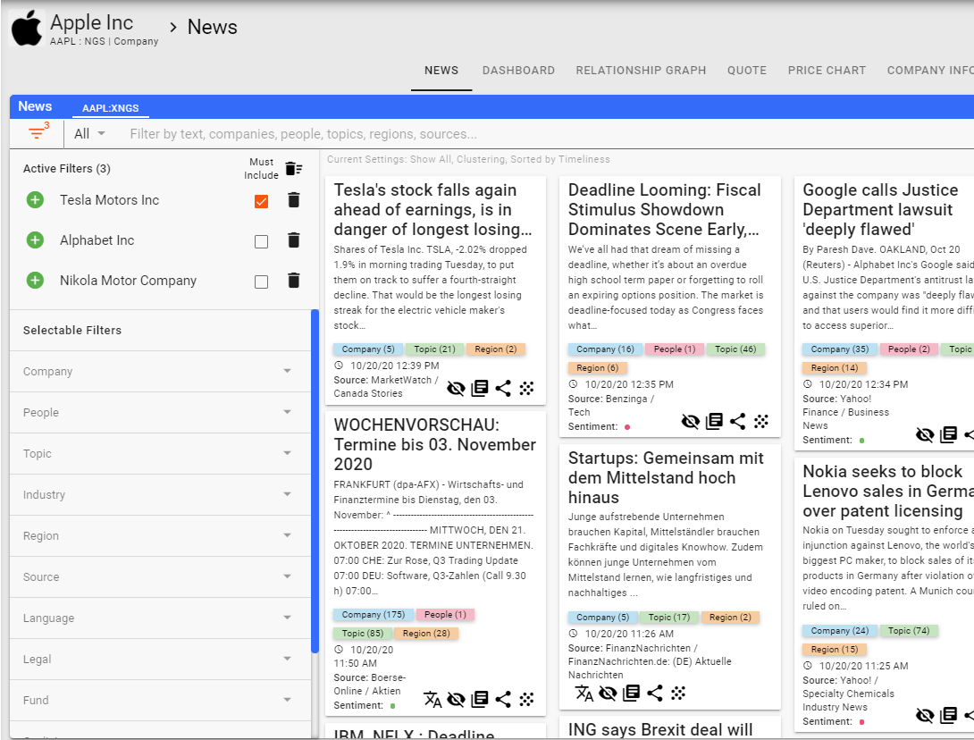Viewport: 974px width, 740px height.
Task: Open the QUOTE tab
Action: (x=747, y=71)
